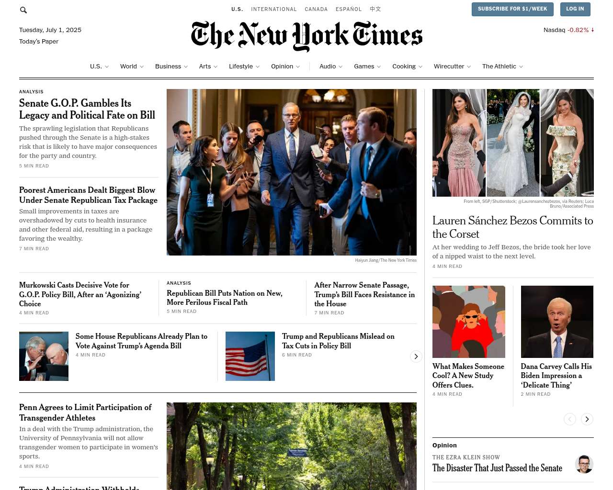
Task: Expand the U.S. section dropdown
Action: [x=99, y=67]
